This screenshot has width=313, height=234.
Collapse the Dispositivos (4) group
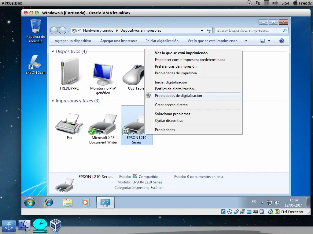(53, 51)
